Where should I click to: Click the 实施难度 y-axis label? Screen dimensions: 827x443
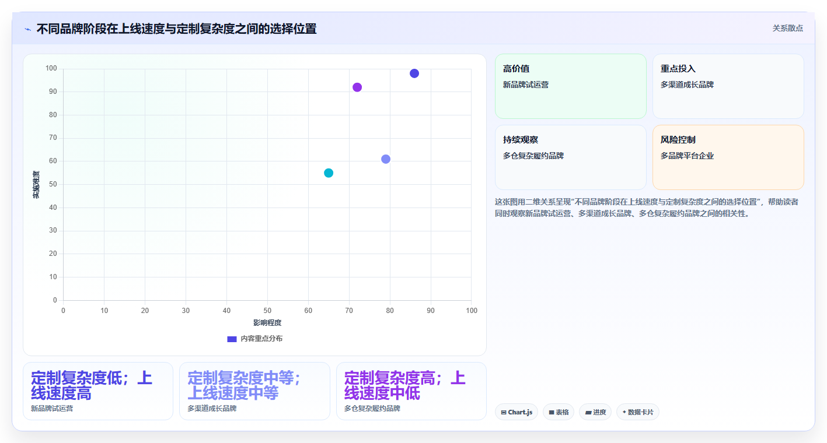point(36,185)
